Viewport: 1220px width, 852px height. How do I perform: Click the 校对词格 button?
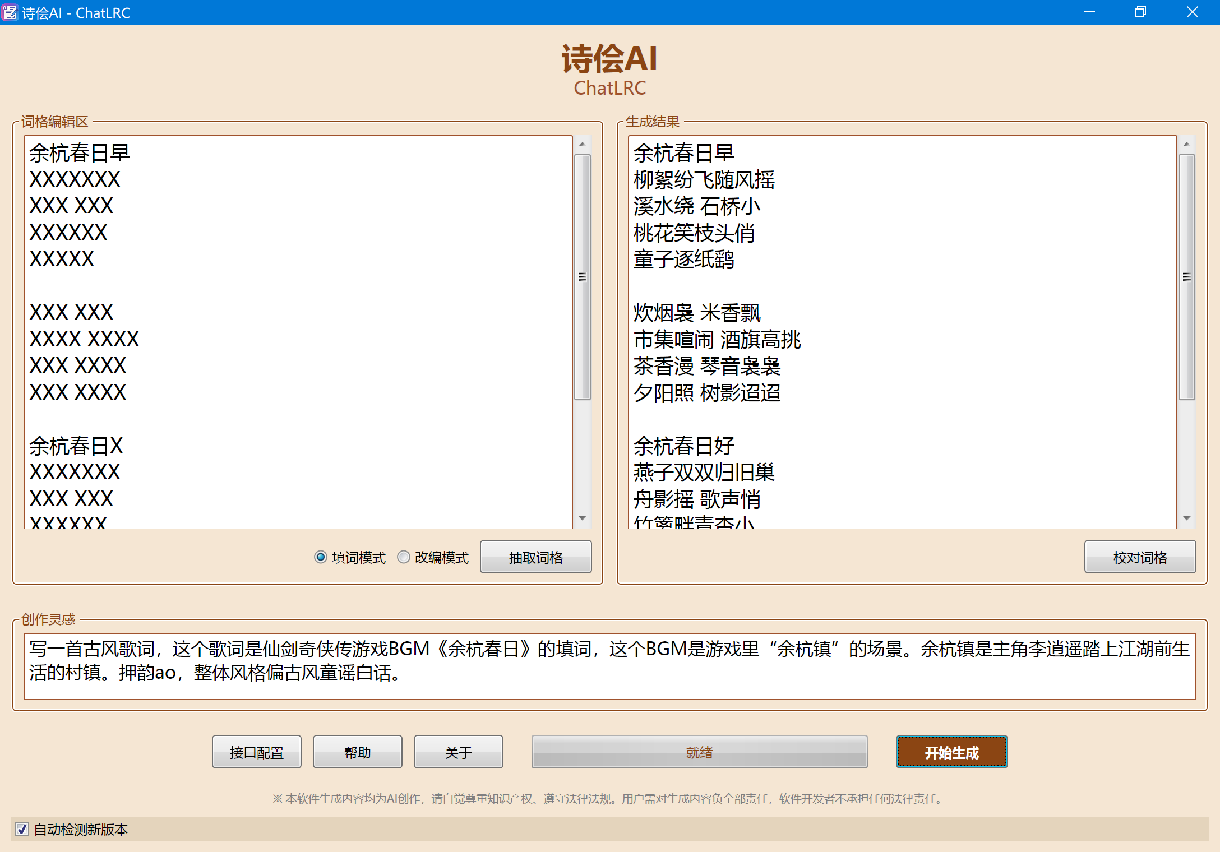1140,557
